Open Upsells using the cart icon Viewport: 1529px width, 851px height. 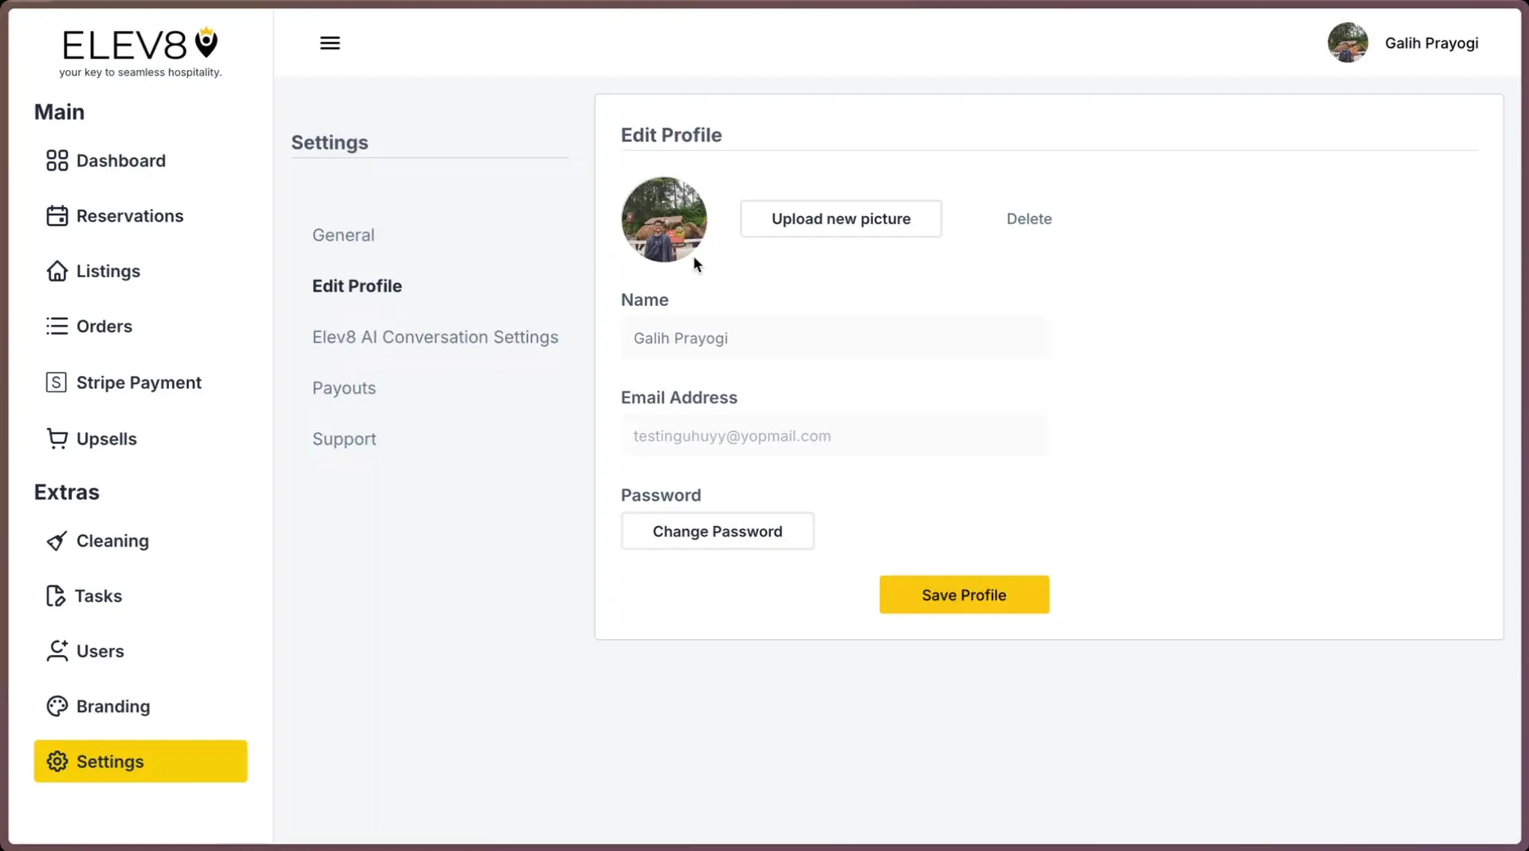56,438
